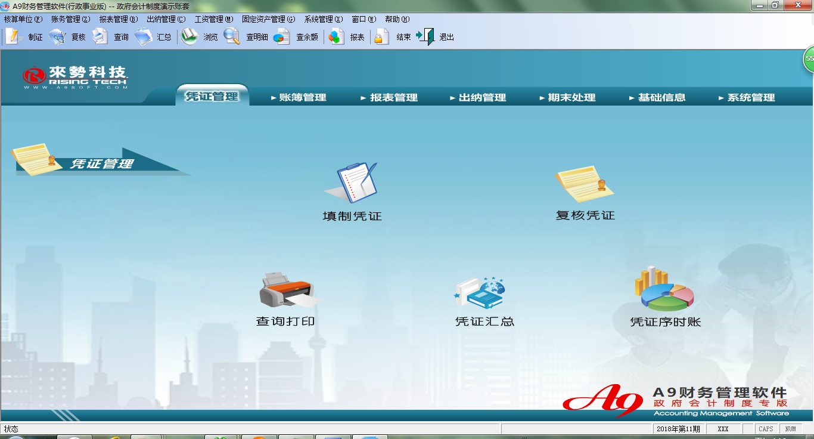Click the 汇总 summary toolbar icon

click(x=143, y=36)
